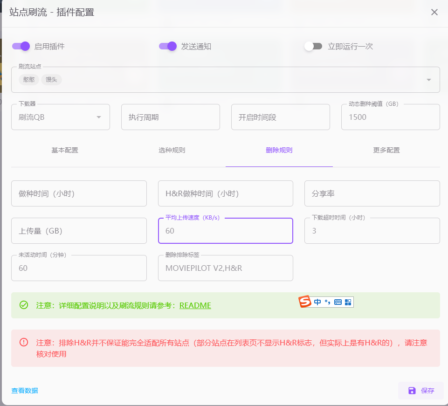Open the IME toolbox grid icon

348,302
